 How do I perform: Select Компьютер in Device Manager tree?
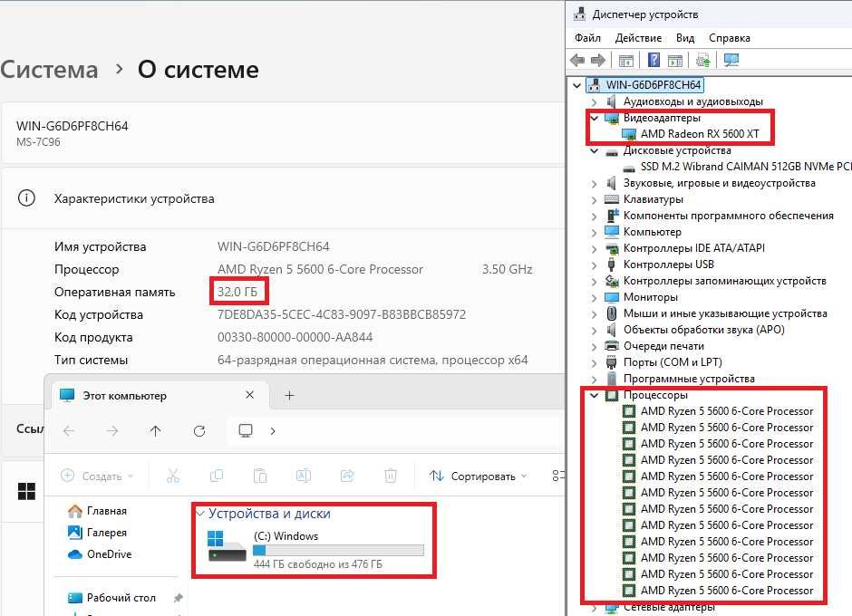[652, 232]
